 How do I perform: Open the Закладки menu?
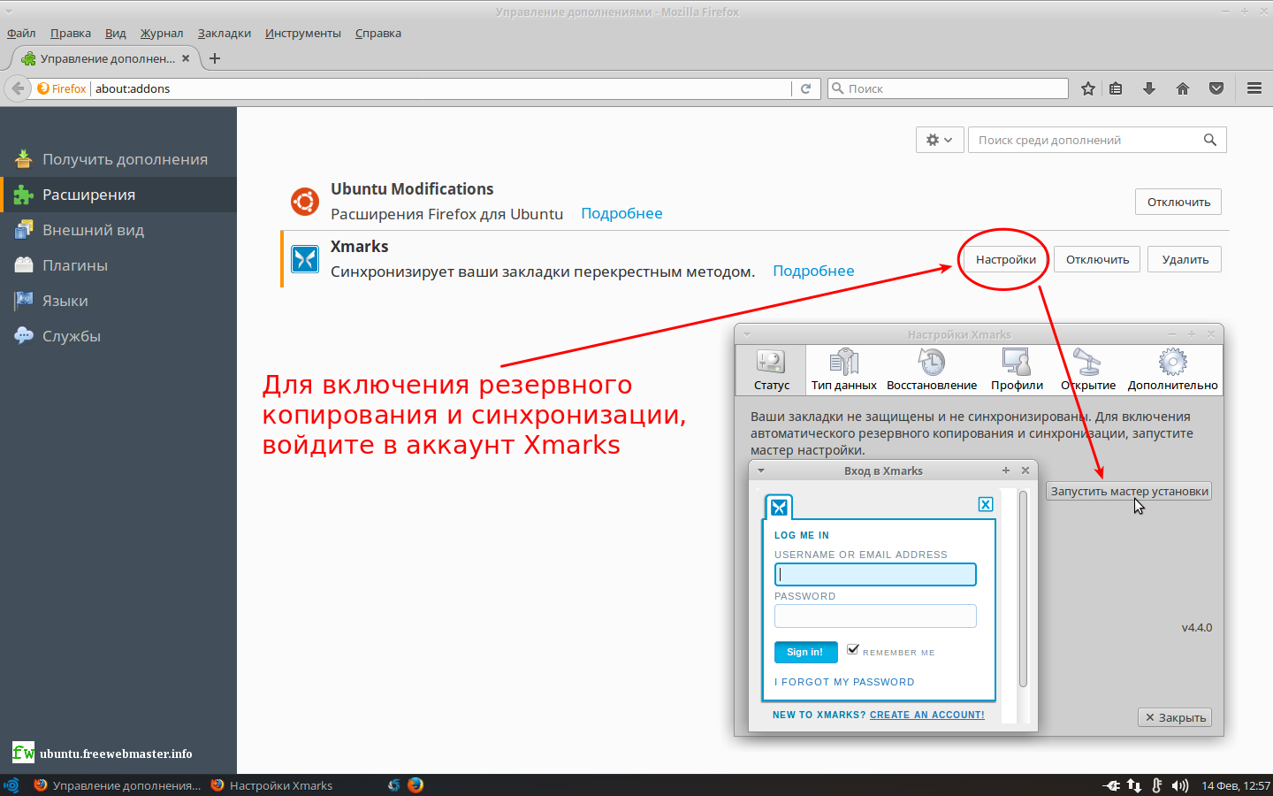[225, 33]
